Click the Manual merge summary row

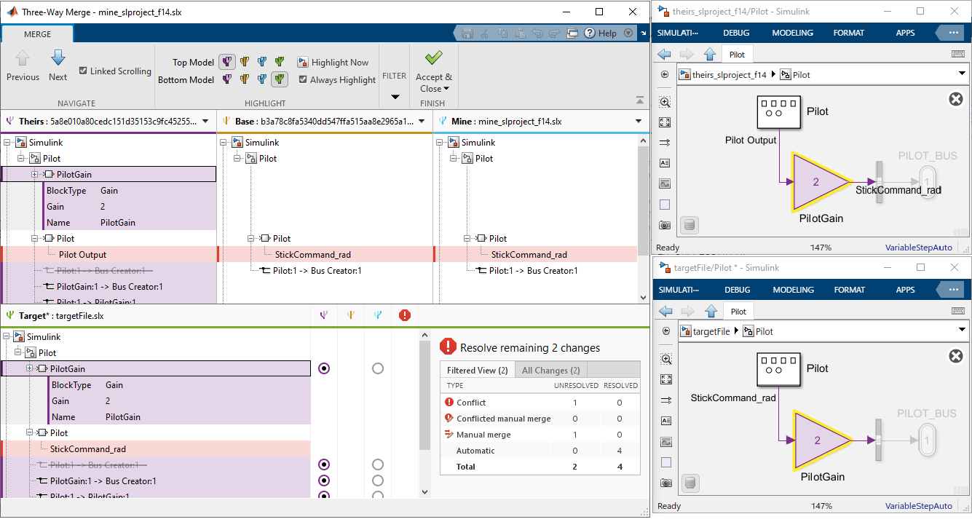coord(540,434)
